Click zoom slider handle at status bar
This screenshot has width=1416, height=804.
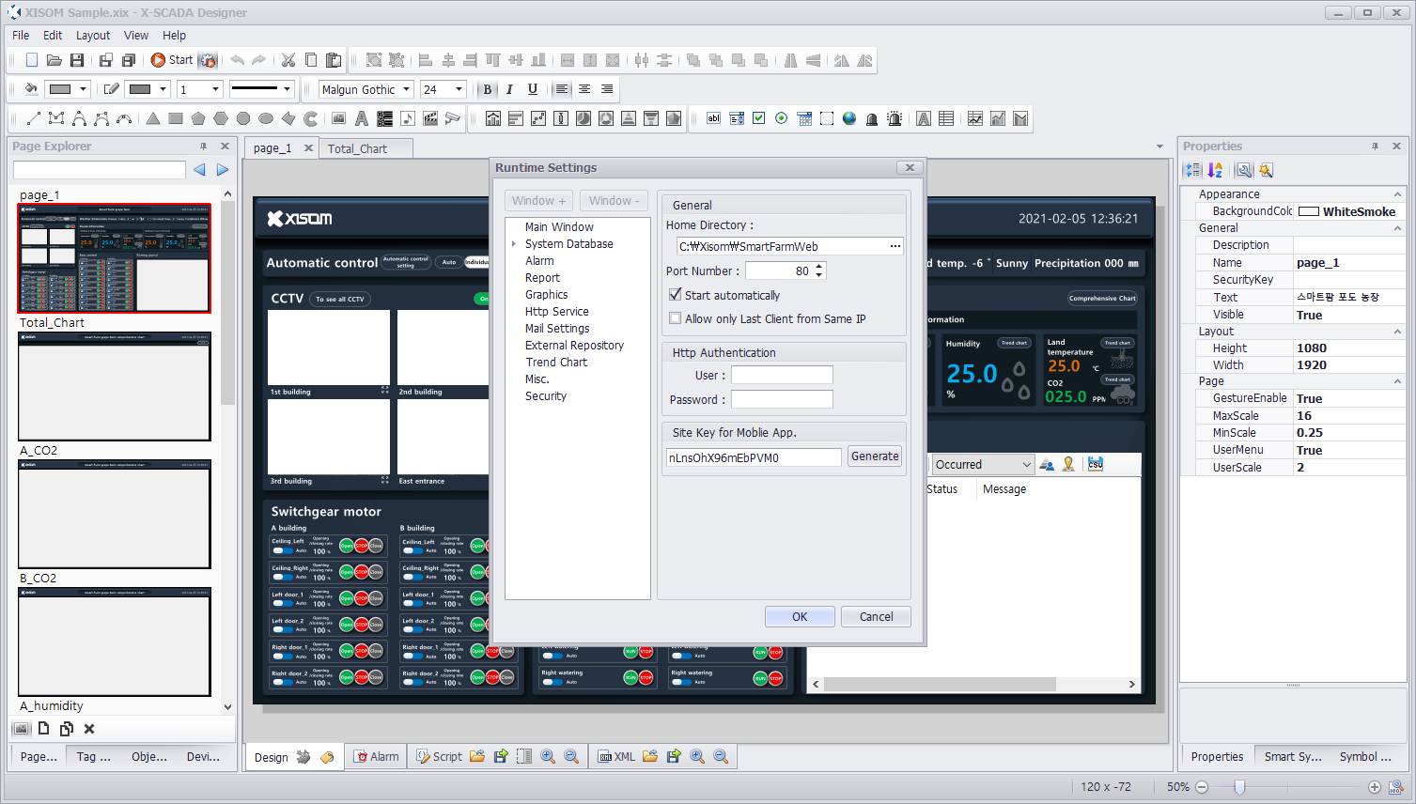(x=1239, y=787)
